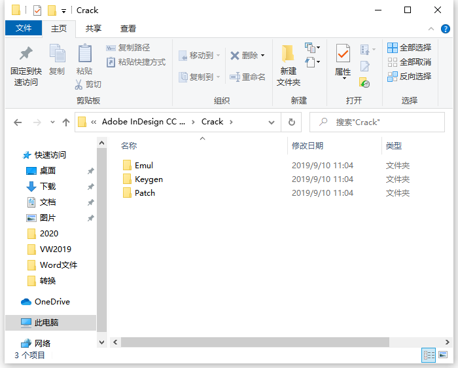Image resolution: width=458 pixels, height=368 pixels.
Task: Switch to Home (主页) ribbon tab
Action: tap(59, 29)
